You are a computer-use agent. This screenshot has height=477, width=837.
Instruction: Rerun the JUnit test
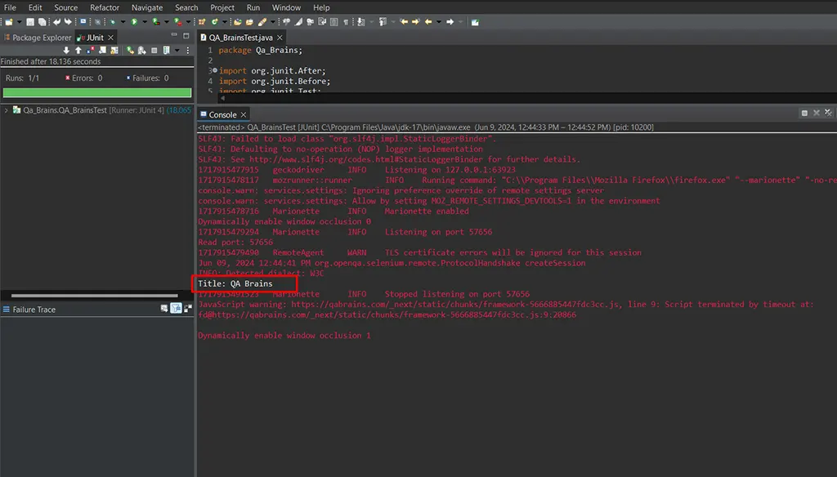[130, 51]
